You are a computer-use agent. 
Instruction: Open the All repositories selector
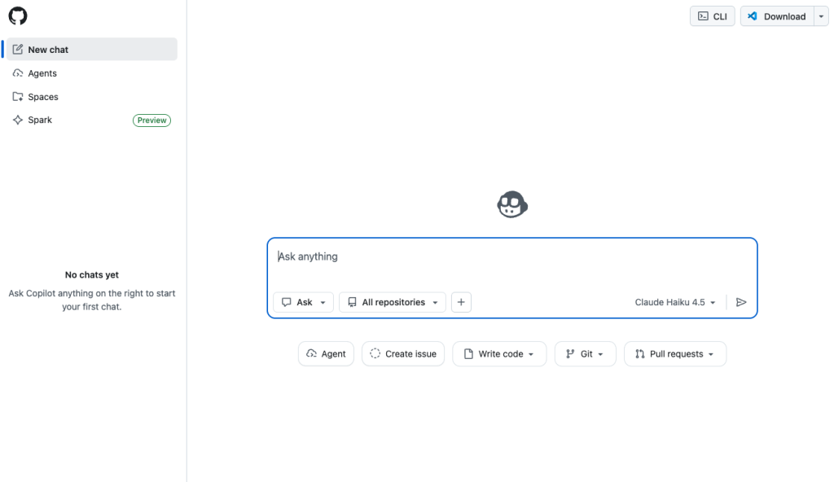tap(392, 302)
